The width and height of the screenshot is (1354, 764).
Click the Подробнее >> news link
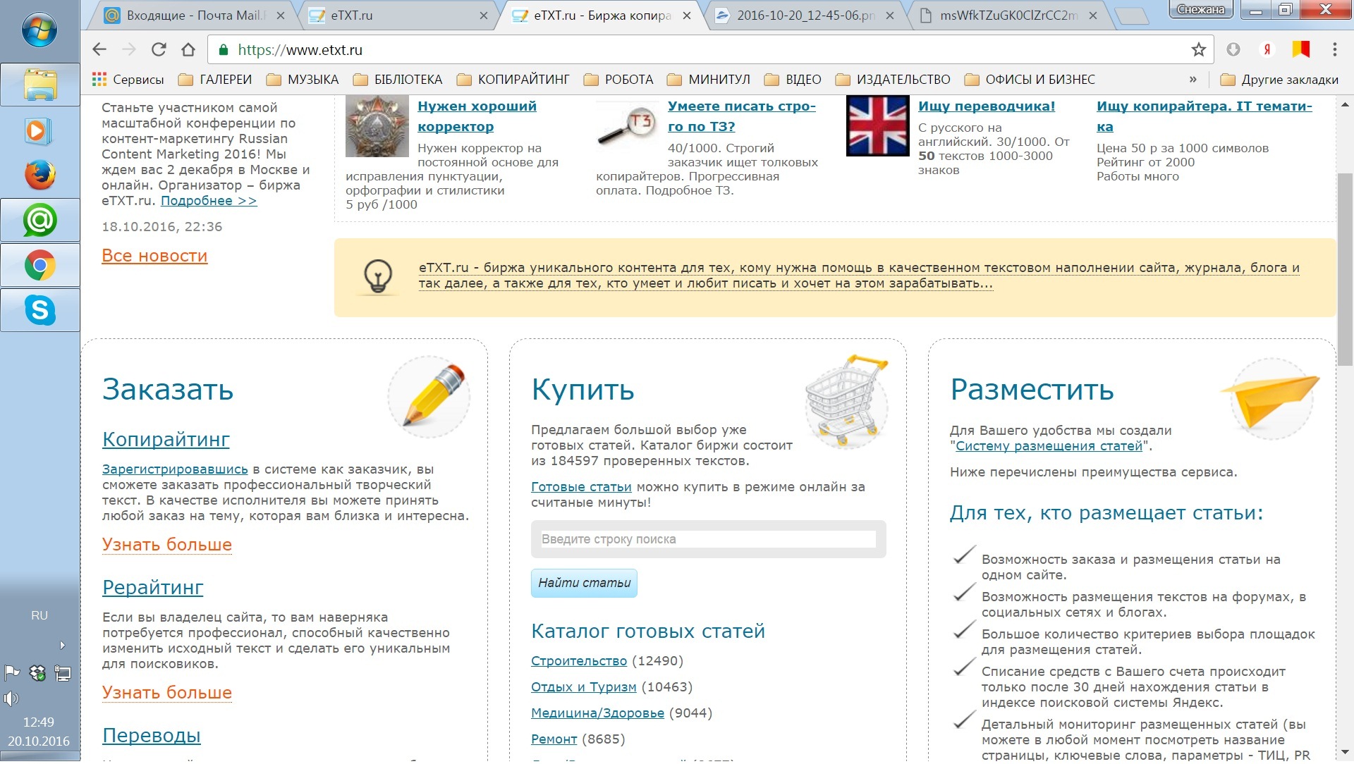tap(209, 201)
